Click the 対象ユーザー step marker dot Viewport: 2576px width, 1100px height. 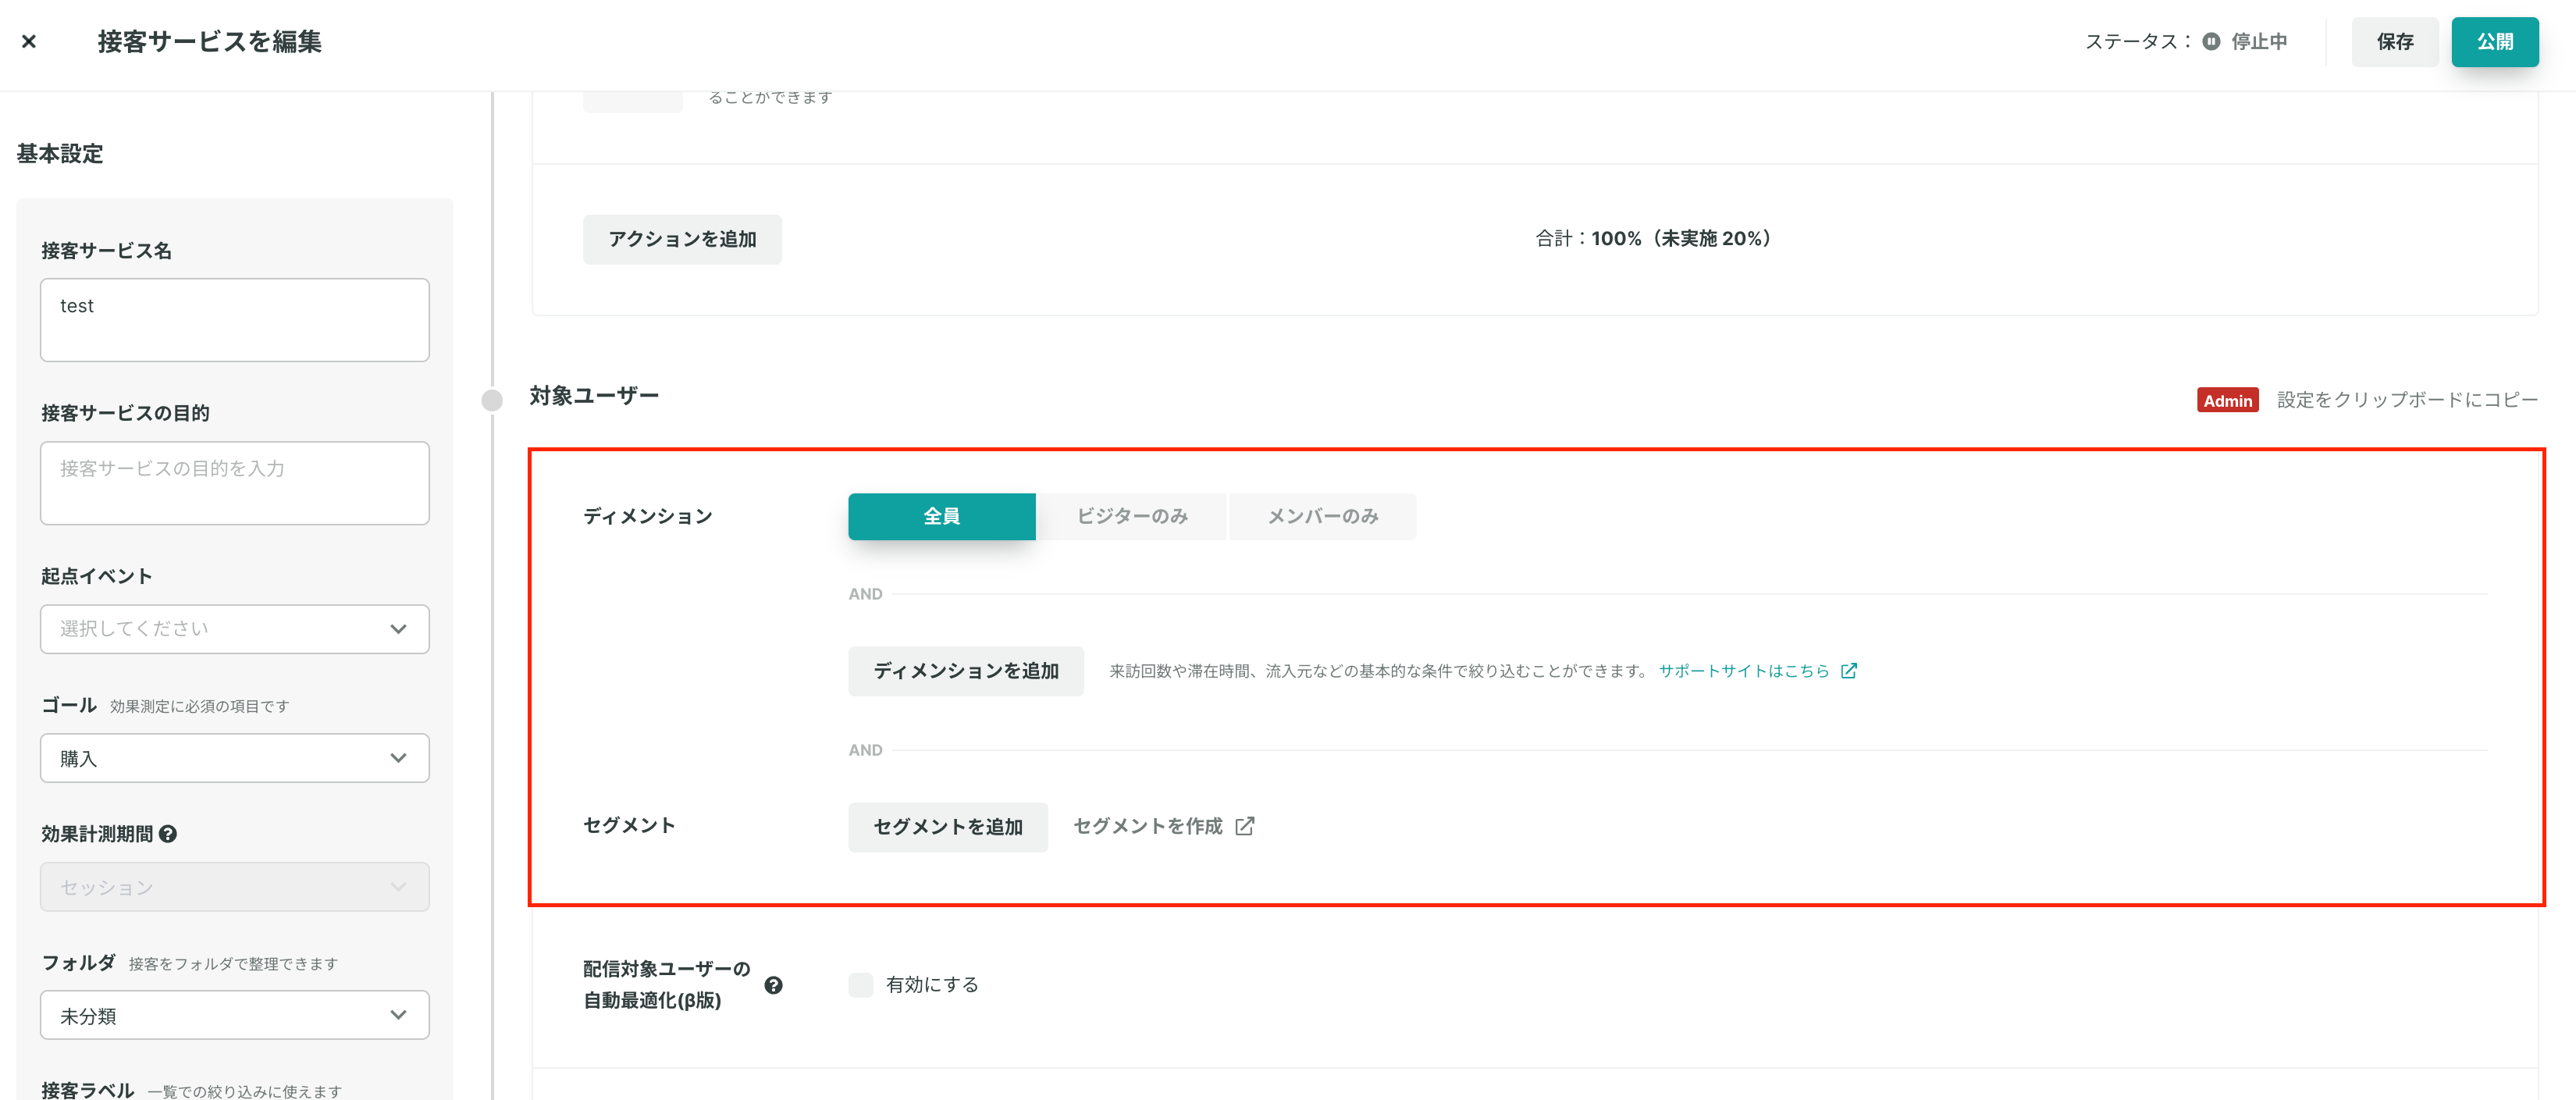coord(492,400)
